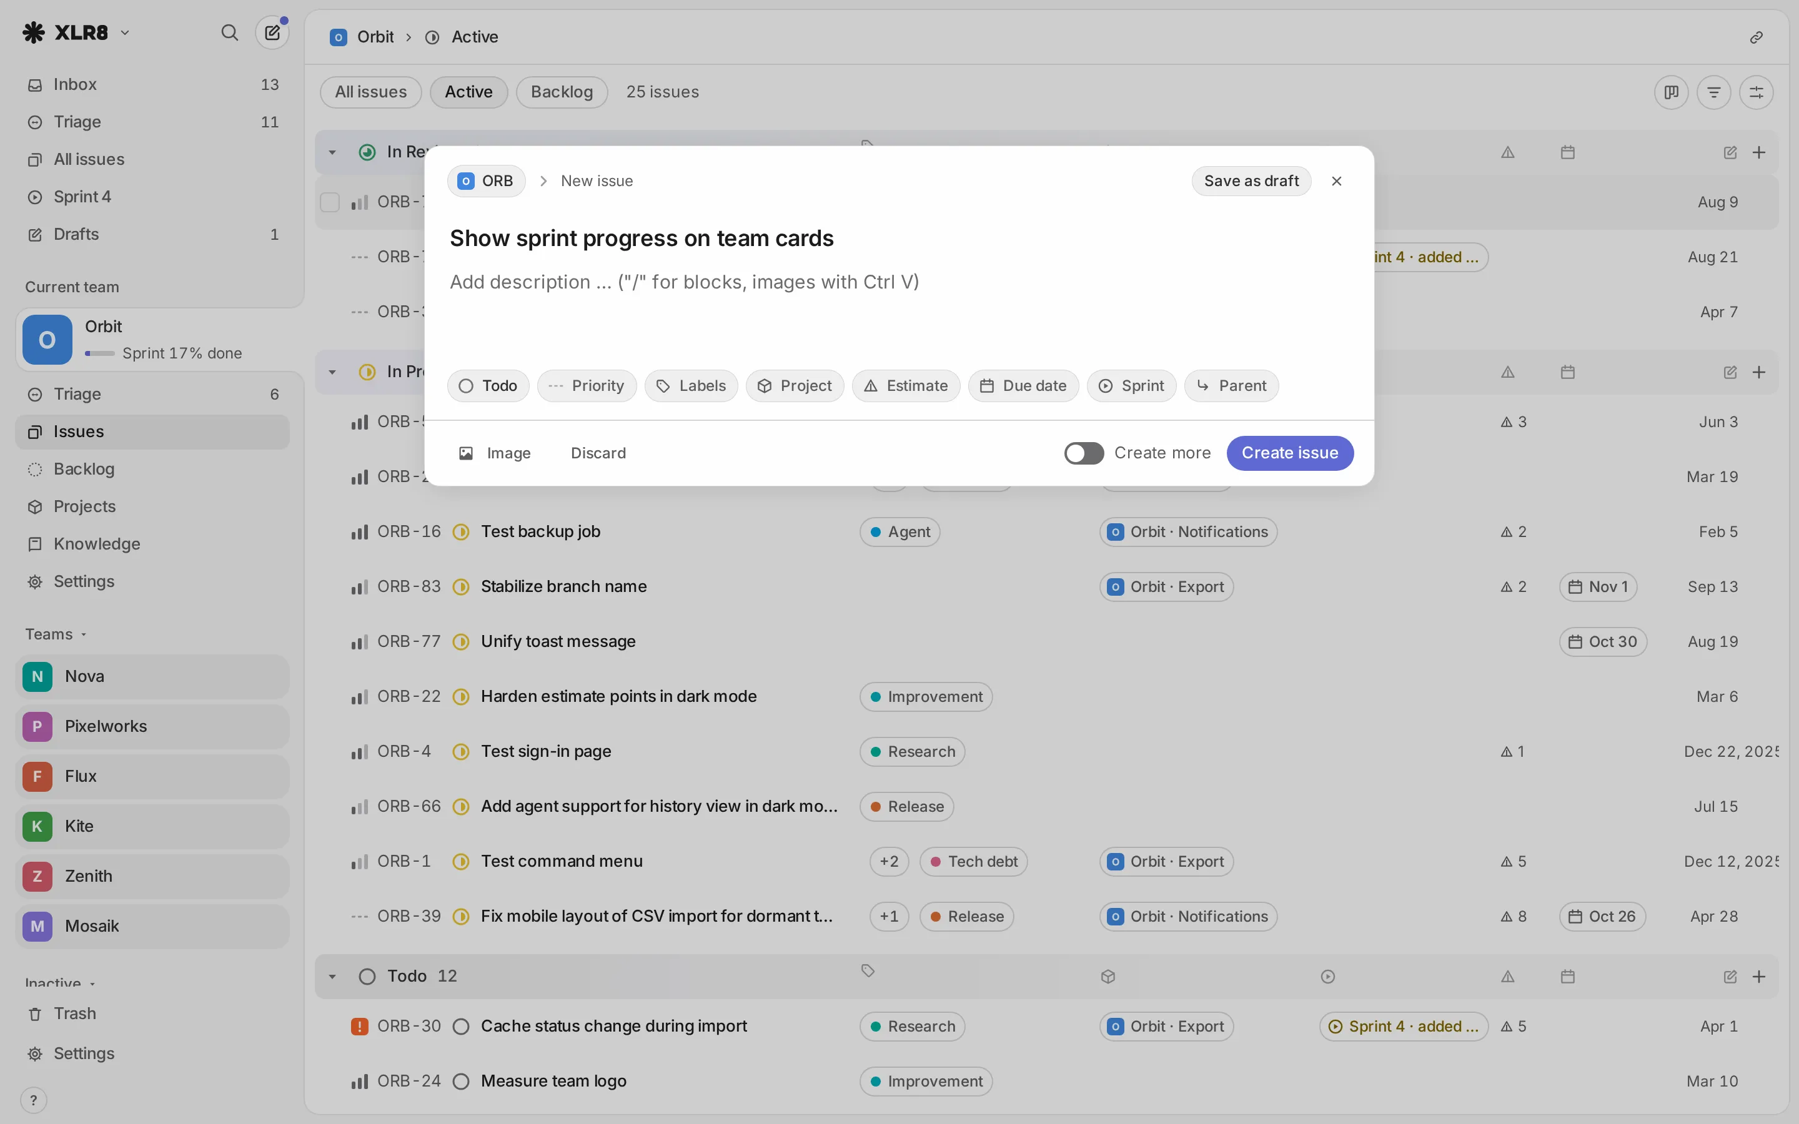This screenshot has width=1799, height=1124.
Task: Open the filter icon in toolbar
Action: coord(1713,92)
